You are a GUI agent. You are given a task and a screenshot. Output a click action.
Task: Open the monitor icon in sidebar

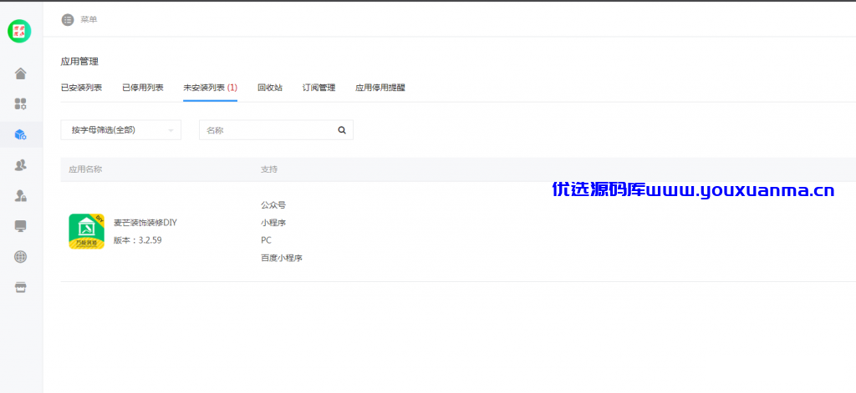pos(21,225)
